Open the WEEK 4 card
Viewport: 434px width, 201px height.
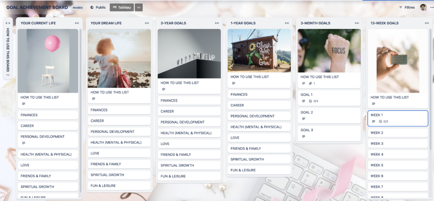click(x=398, y=155)
